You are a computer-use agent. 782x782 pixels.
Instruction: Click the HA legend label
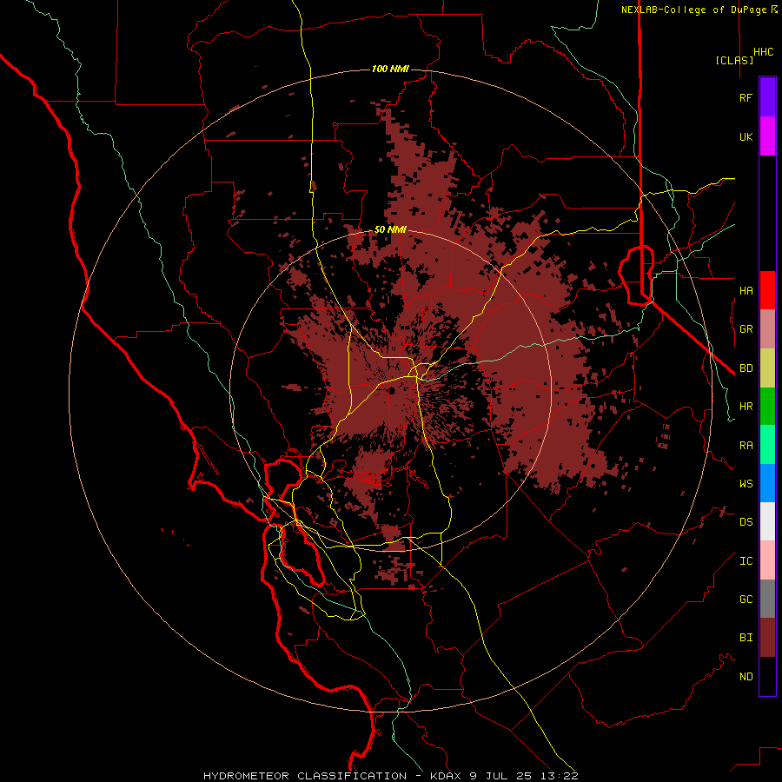tap(746, 290)
